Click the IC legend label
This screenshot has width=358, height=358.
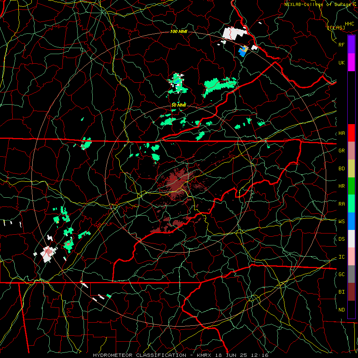342,257
